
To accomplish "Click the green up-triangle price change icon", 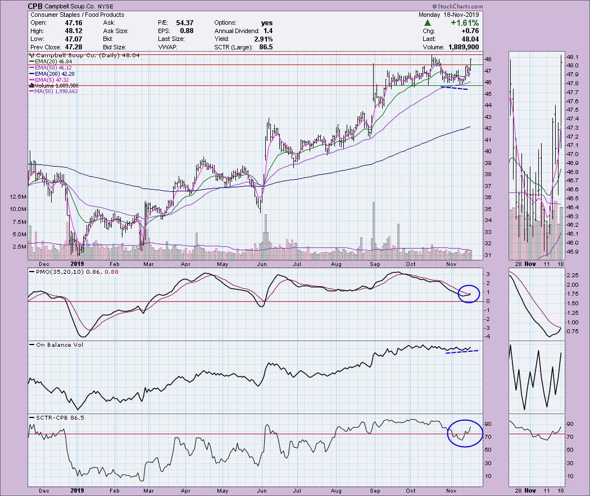I will [x=428, y=23].
